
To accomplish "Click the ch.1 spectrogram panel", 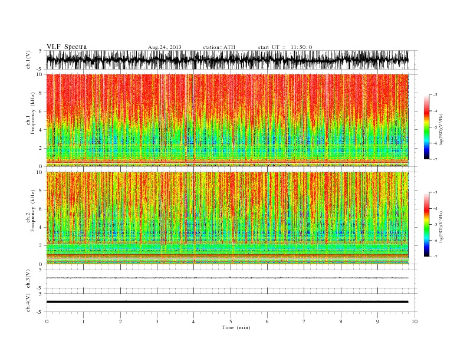I will click(x=227, y=120).
